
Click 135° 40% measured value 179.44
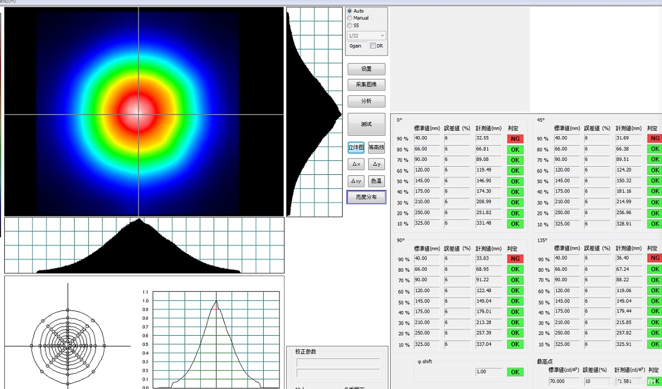tap(629, 312)
